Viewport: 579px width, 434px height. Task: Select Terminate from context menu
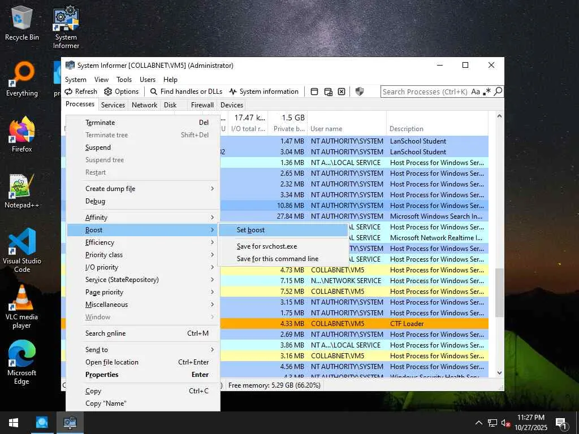click(144, 123)
